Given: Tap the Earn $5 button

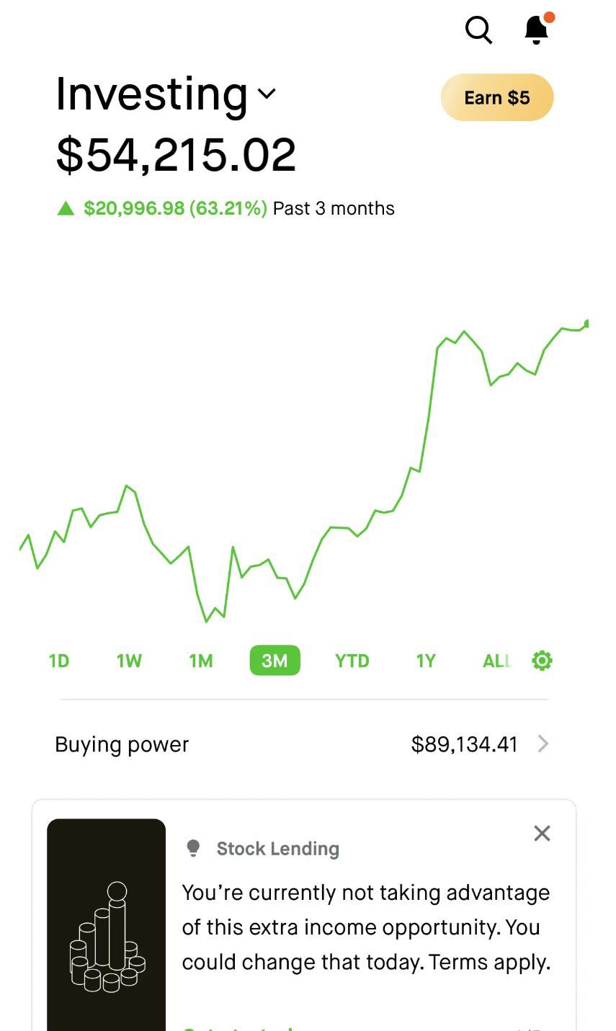Looking at the screenshot, I should [x=497, y=97].
